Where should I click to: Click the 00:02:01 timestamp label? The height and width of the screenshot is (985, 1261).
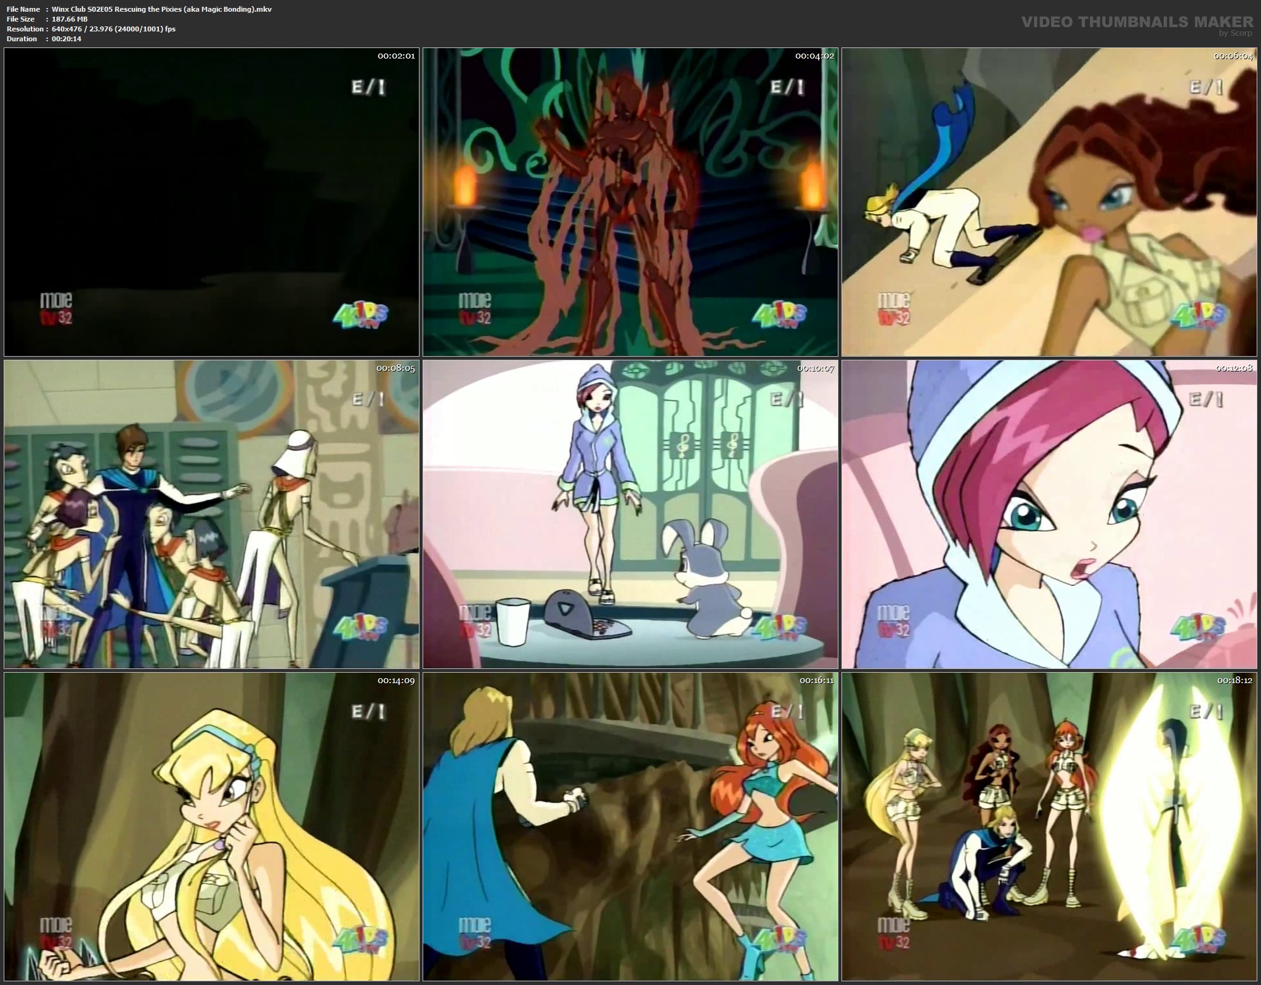click(396, 56)
